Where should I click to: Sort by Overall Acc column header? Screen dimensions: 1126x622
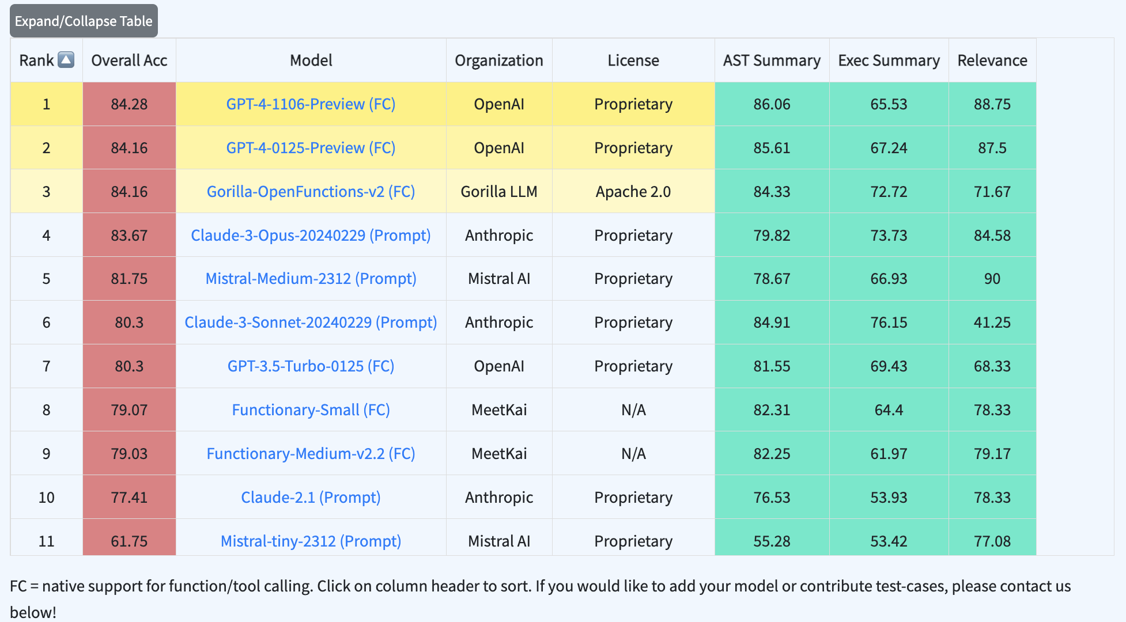point(129,60)
